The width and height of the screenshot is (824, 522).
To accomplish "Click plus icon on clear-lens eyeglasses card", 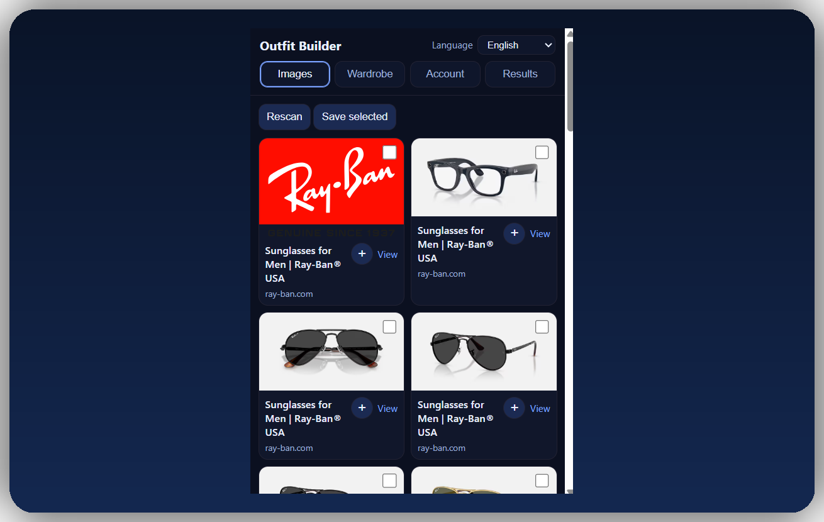I will [514, 233].
